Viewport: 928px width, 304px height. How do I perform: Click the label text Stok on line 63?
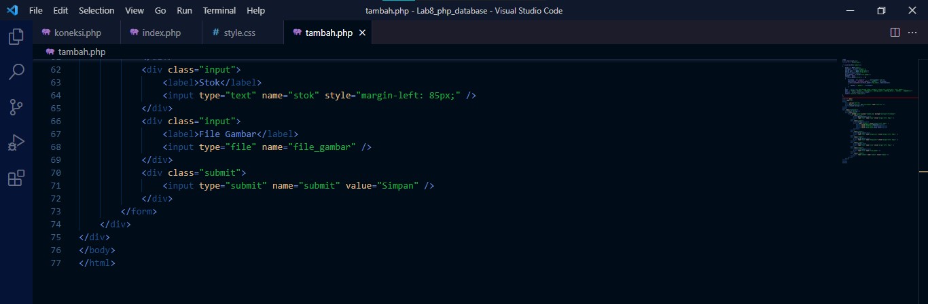210,82
